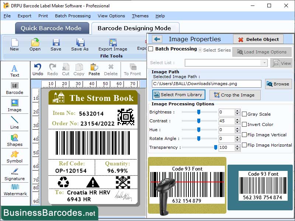The width and height of the screenshot is (295, 221).
Task: Click the Selected Image Path field
Action: [206, 84]
